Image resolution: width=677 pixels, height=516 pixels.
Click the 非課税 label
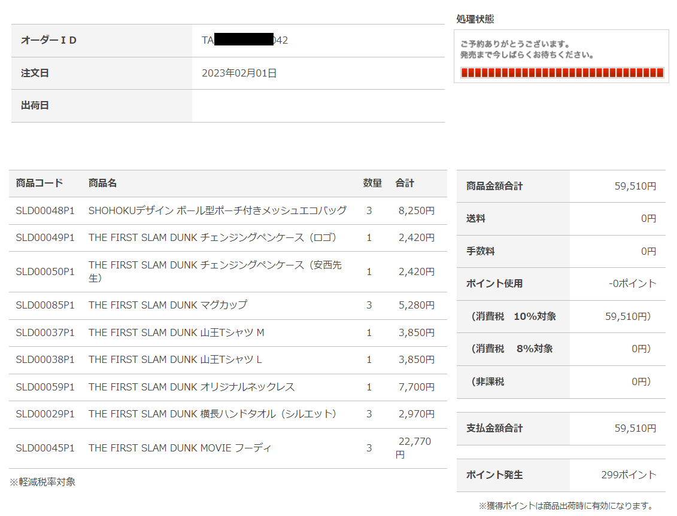coord(487,381)
